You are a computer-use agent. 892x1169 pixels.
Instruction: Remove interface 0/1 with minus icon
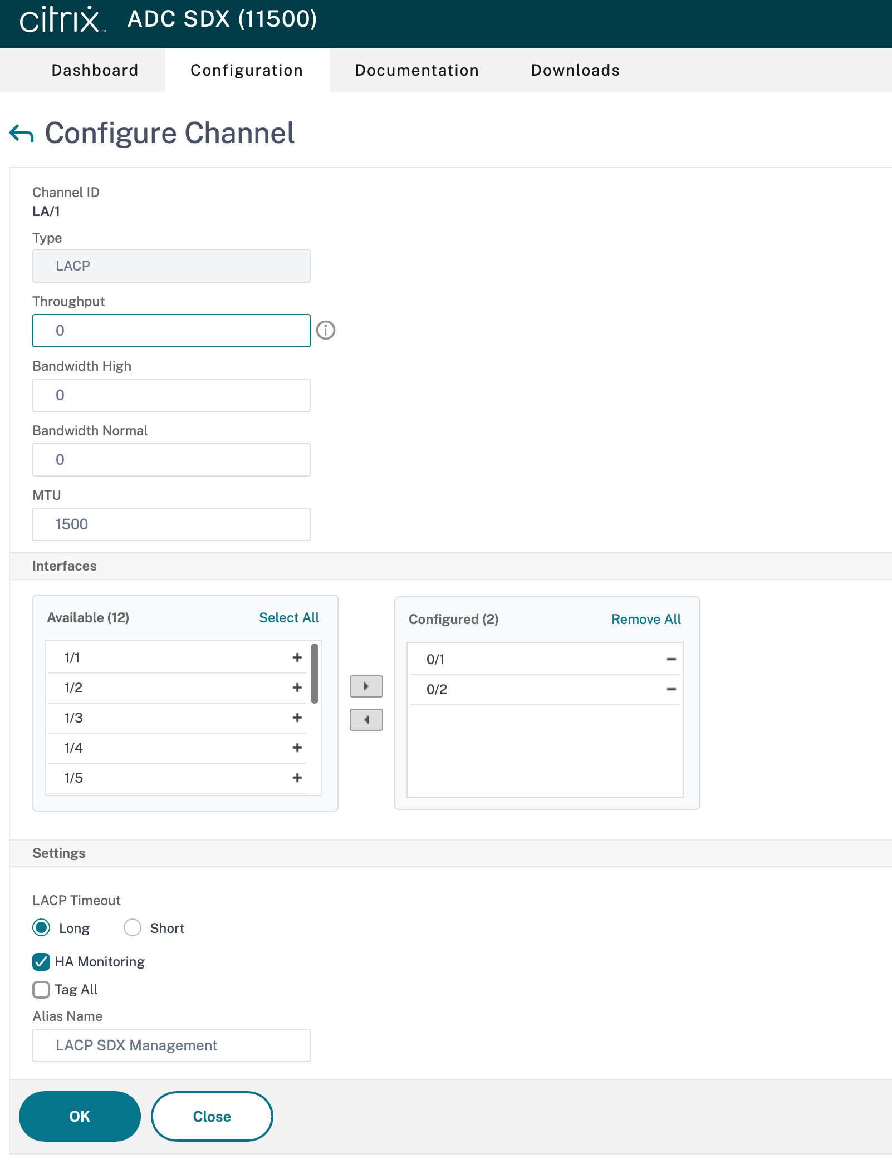[672, 659]
